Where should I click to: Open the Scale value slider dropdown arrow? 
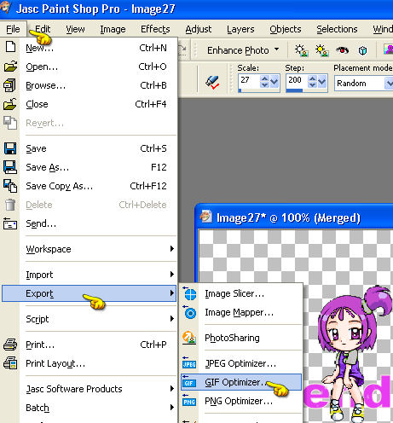coord(274,82)
